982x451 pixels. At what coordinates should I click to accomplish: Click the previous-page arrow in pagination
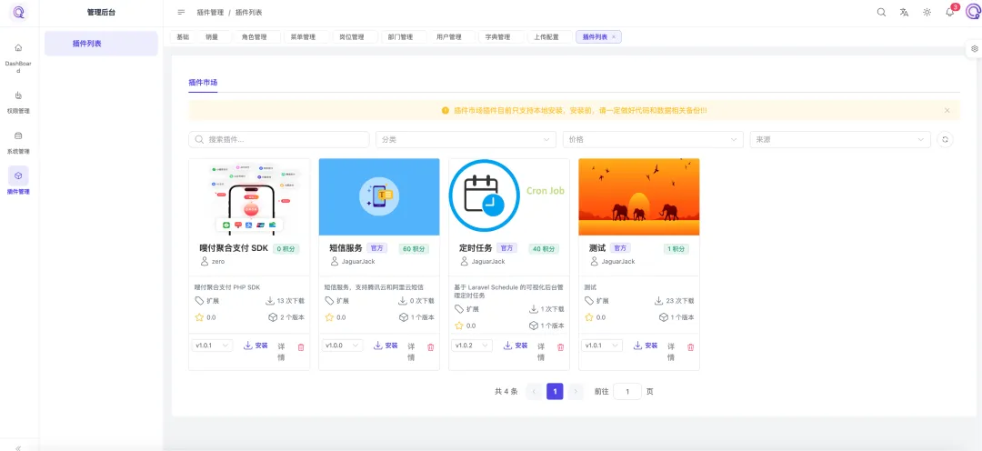point(535,392)
